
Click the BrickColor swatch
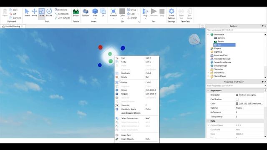pyautogui.click(x=237, y=95)
